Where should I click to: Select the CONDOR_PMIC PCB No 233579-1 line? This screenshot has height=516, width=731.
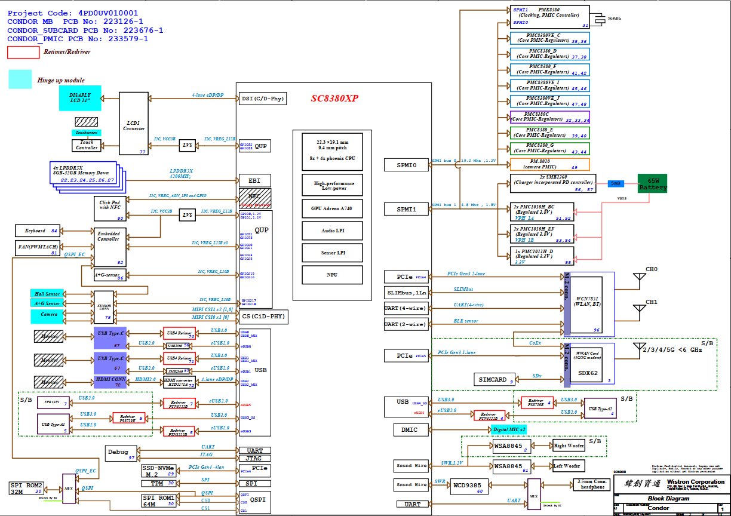pyautogui.click(x=78, y=39)
